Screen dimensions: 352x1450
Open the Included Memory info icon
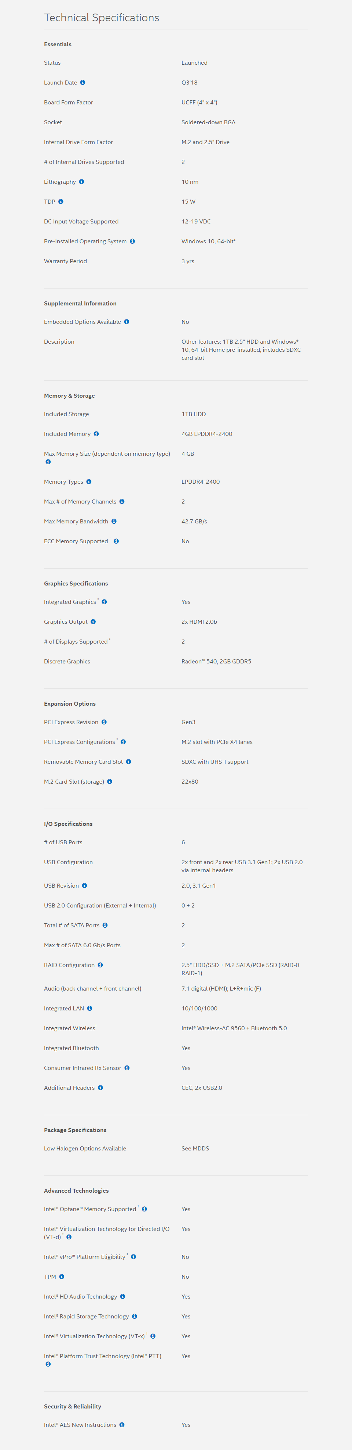pyautogui.click(x=96, y=434)
